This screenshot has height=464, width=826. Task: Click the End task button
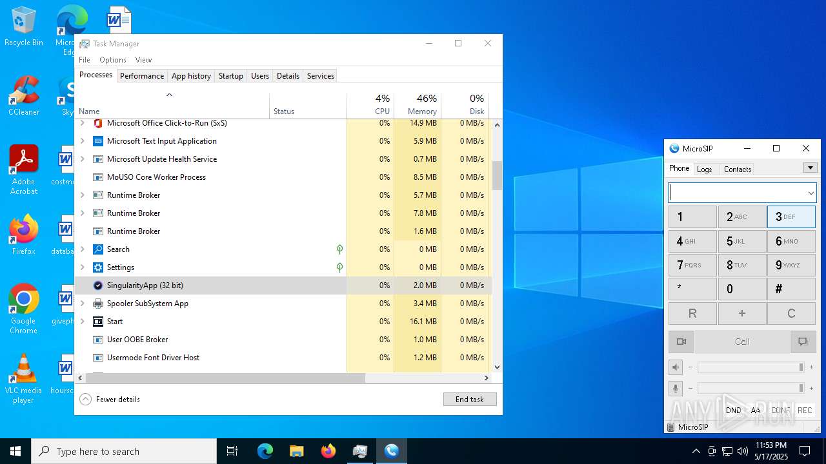(x=470, y=400)
